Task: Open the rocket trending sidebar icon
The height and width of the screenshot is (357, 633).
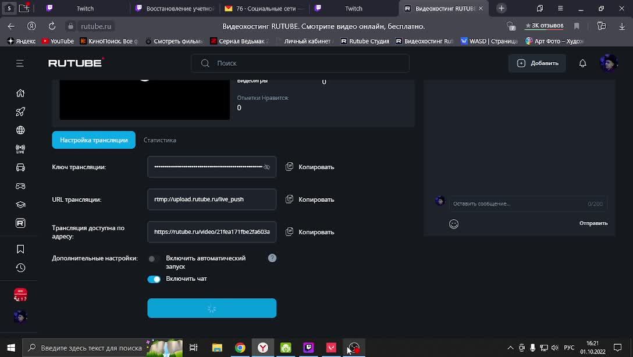Action: 20,112
